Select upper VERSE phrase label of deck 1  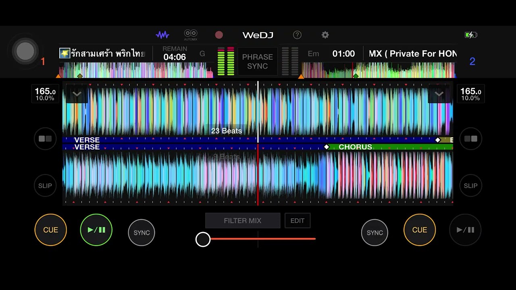[x=87, y=140]
